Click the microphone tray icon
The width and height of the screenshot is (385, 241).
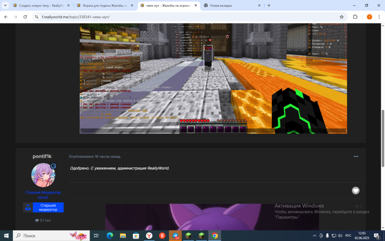pyautogui.click(x=327, y=236)
